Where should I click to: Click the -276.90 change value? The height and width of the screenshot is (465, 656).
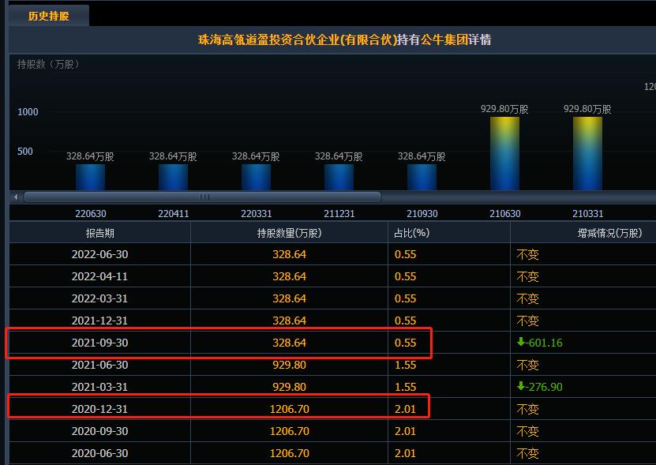pyautogui.click(x=544, y=387)
